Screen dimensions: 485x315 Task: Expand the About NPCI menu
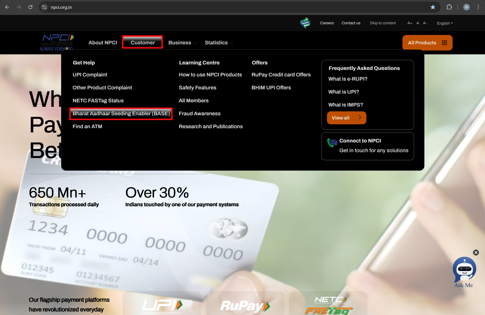click(x=103, y=43)
